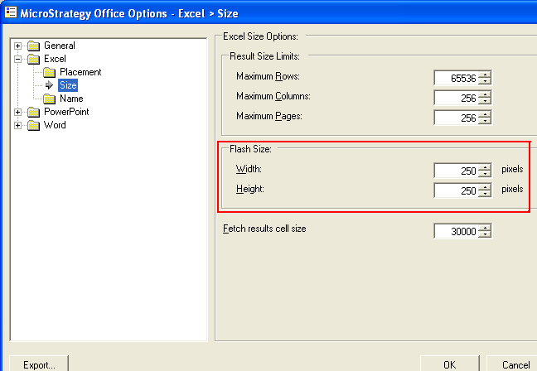537x371 pixels.
Task: Click the Maximum Pages value field
Action: (456, 118)
